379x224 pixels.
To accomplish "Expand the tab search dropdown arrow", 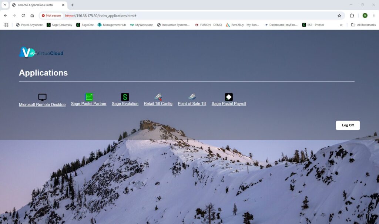I will (x=5, y=5).
